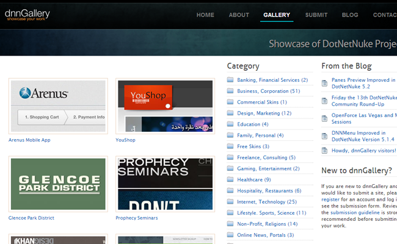The image size is (397, 244).
Task: Click folder icon beside Gaming, Entertainment
Action: click(x=230, y=168)
